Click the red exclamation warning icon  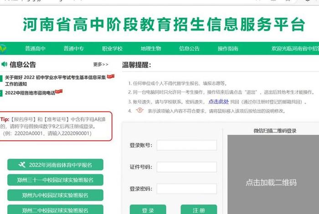[x=140, y=110]
